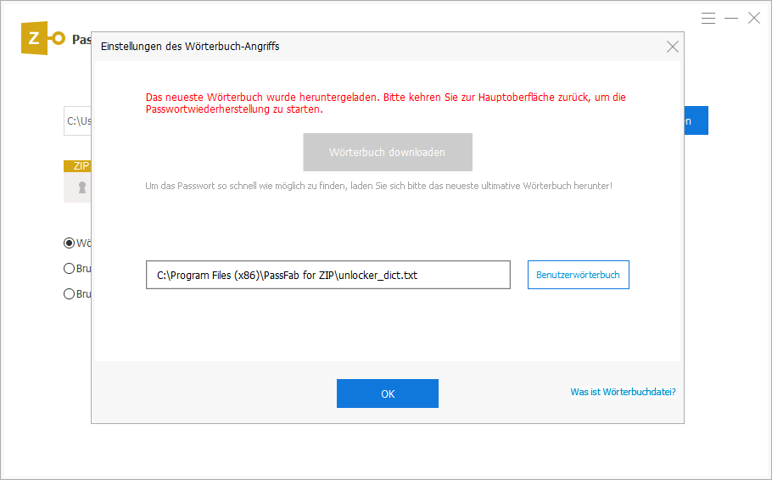Click the dictionary file path field
The height and width of the screenshot is (480, 772).
coord(328,275)
